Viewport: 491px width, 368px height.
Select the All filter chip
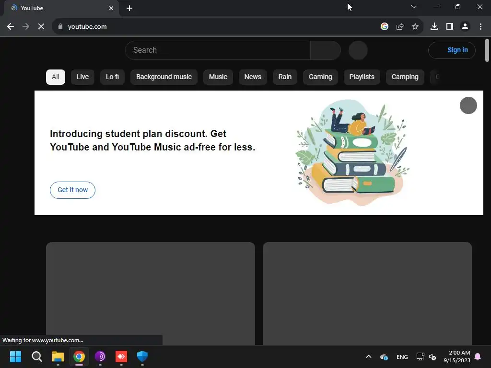click(56, 77)
